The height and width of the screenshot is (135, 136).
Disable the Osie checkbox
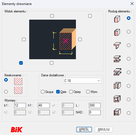pyautogui.click(x=58, y=92)
